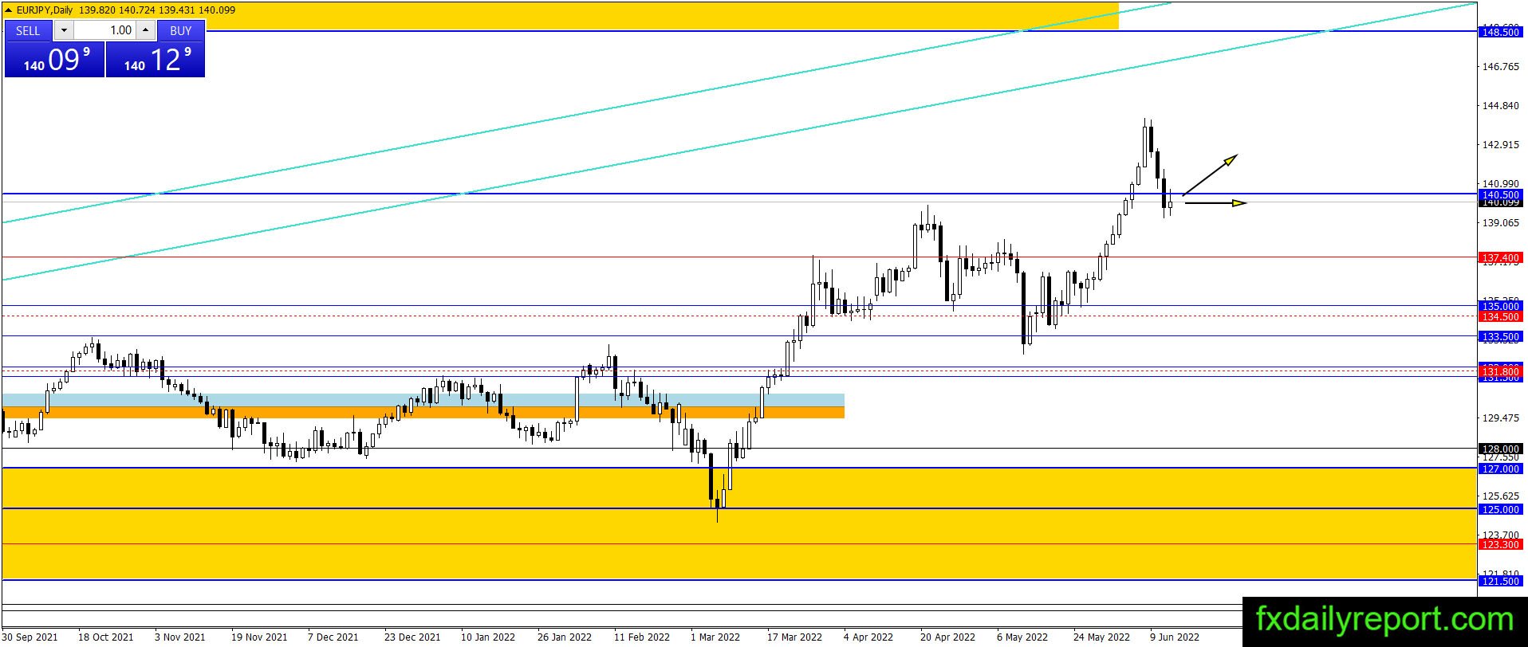The image size is (1528, 647).
Task: Click the red 134.500 price level label
Action: (x=1500, y=316)
